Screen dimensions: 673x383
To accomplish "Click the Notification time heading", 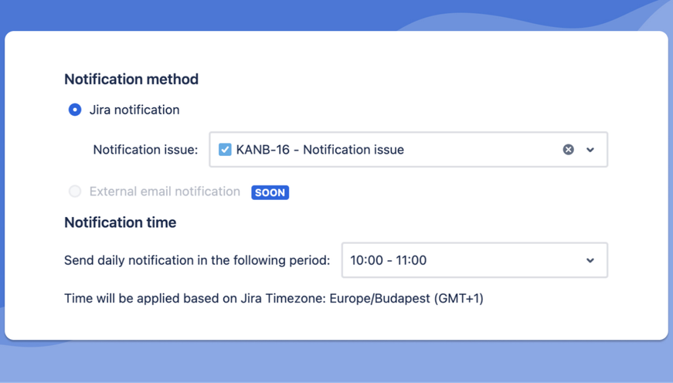I will [121, 222].
